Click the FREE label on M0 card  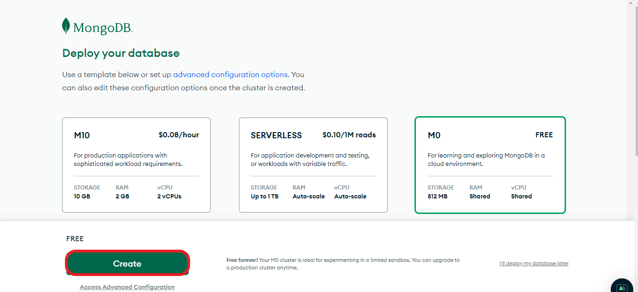(x=544, y=135)
